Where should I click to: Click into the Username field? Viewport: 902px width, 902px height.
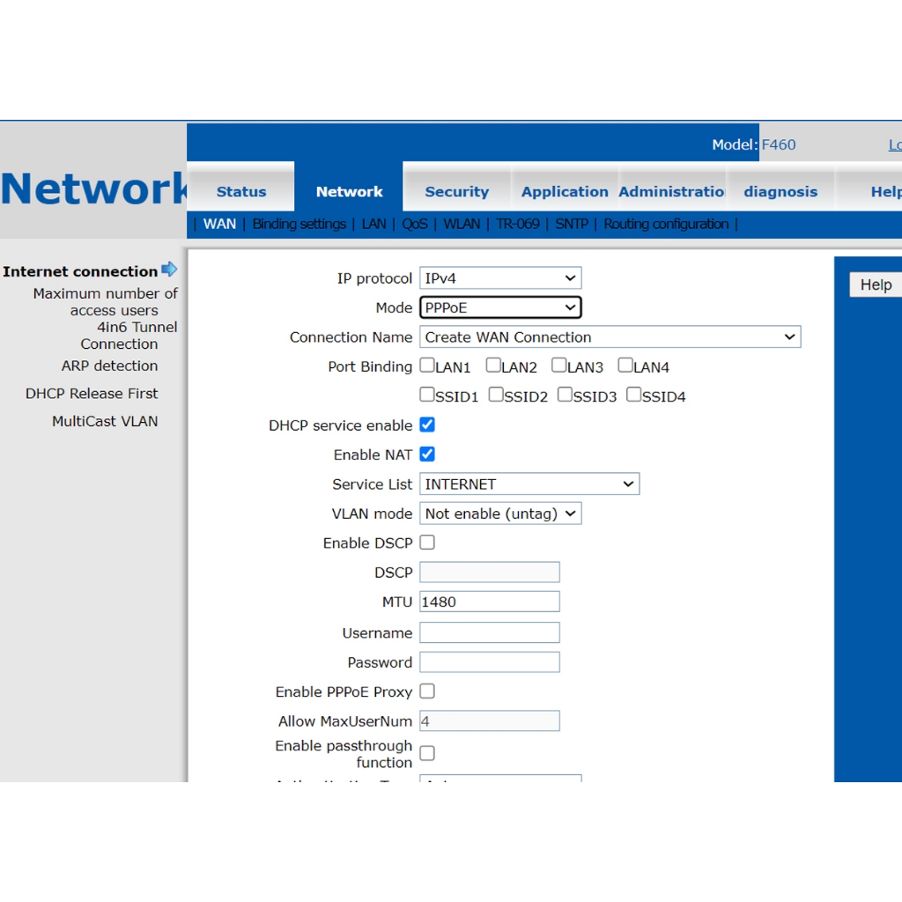pos(489,632)
